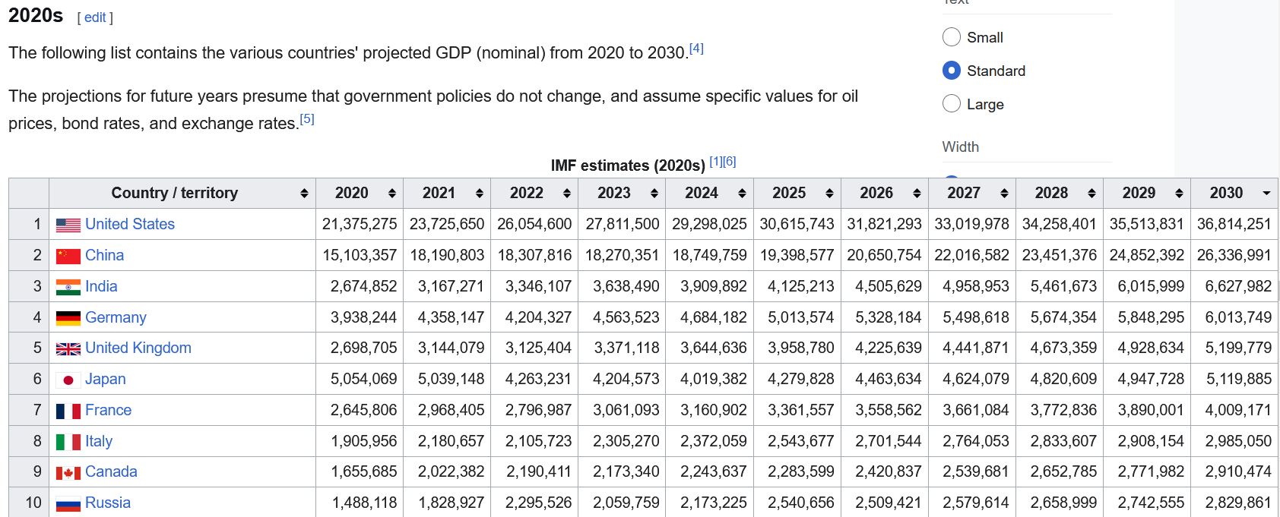
Task: Select the Large text size option
Action: click(x=952, y=104)
